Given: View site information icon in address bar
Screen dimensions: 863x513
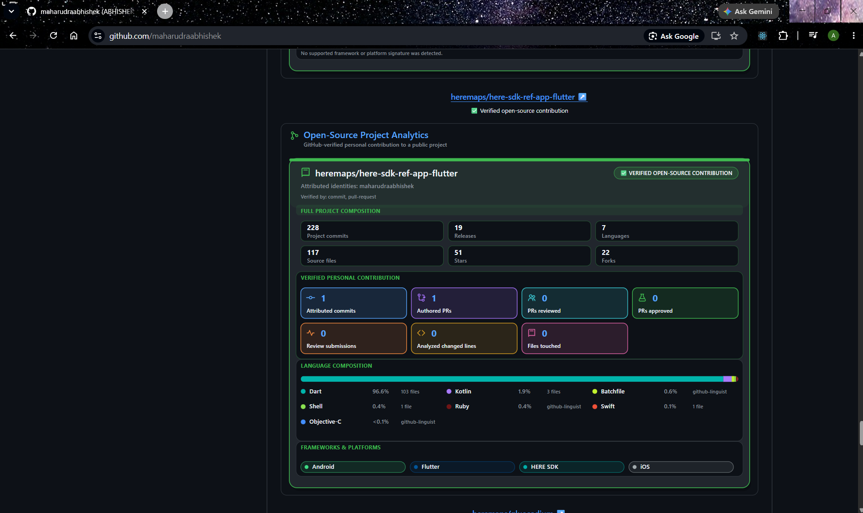Looking at the screenshot, I should point(98,36).
